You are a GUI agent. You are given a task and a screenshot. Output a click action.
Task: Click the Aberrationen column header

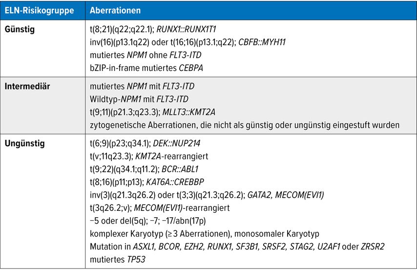(114, 10)
